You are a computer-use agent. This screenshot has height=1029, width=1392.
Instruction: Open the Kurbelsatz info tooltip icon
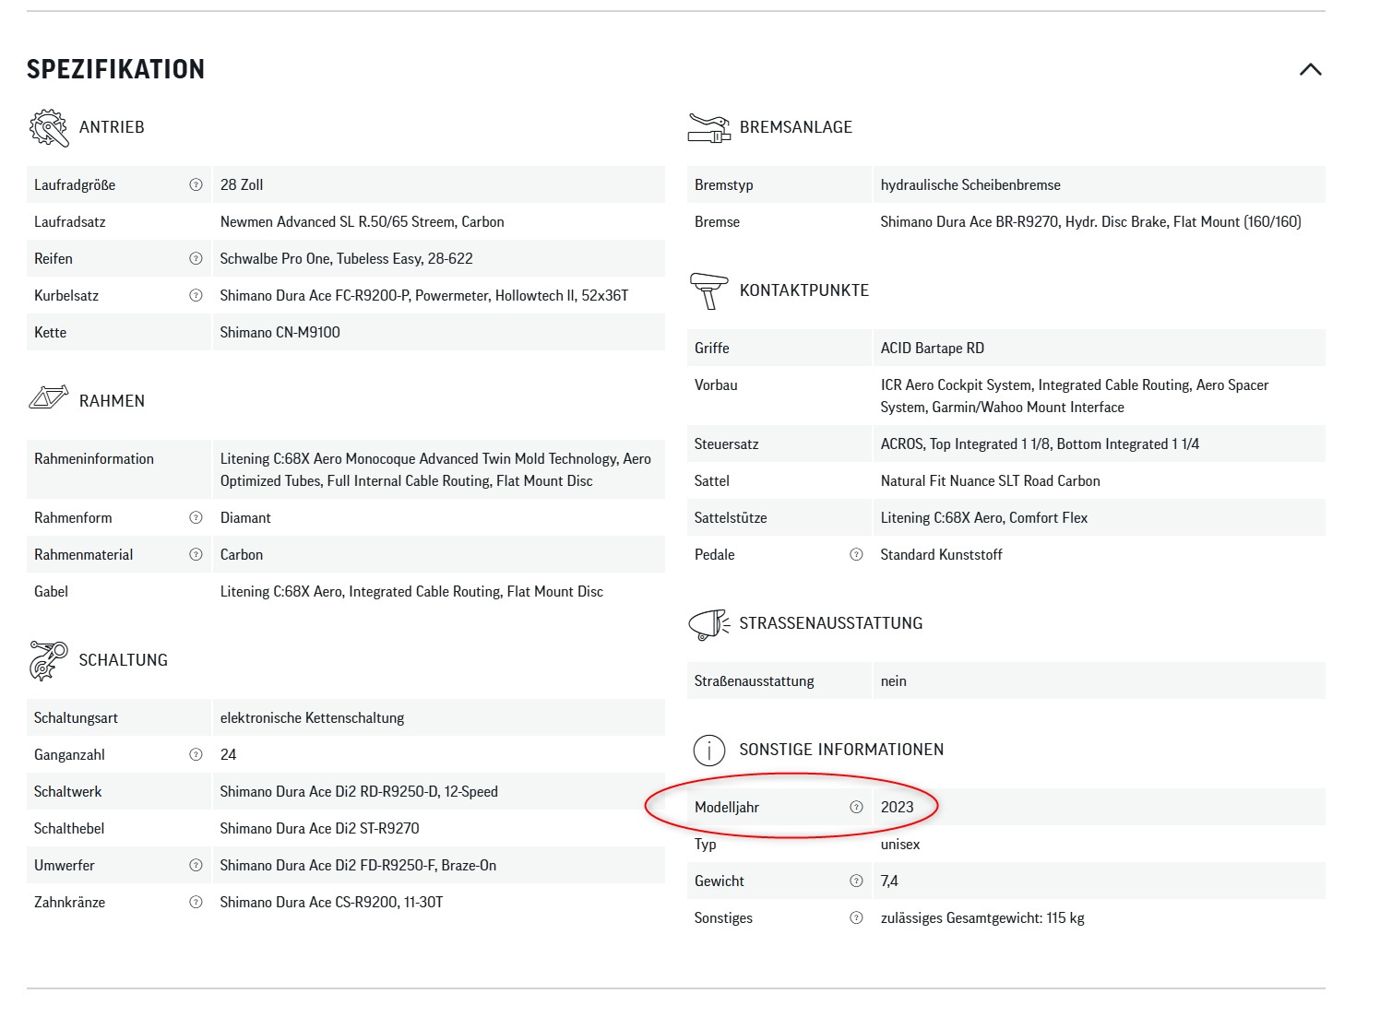tap(196, 295)
